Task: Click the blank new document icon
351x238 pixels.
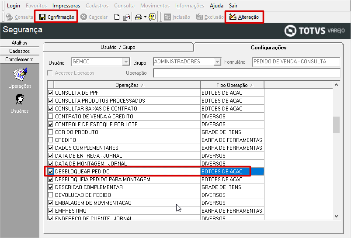Action: tap(117, 17)
